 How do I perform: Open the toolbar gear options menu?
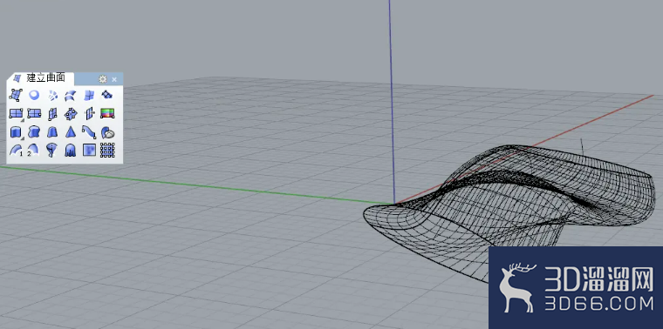[103, 79]
